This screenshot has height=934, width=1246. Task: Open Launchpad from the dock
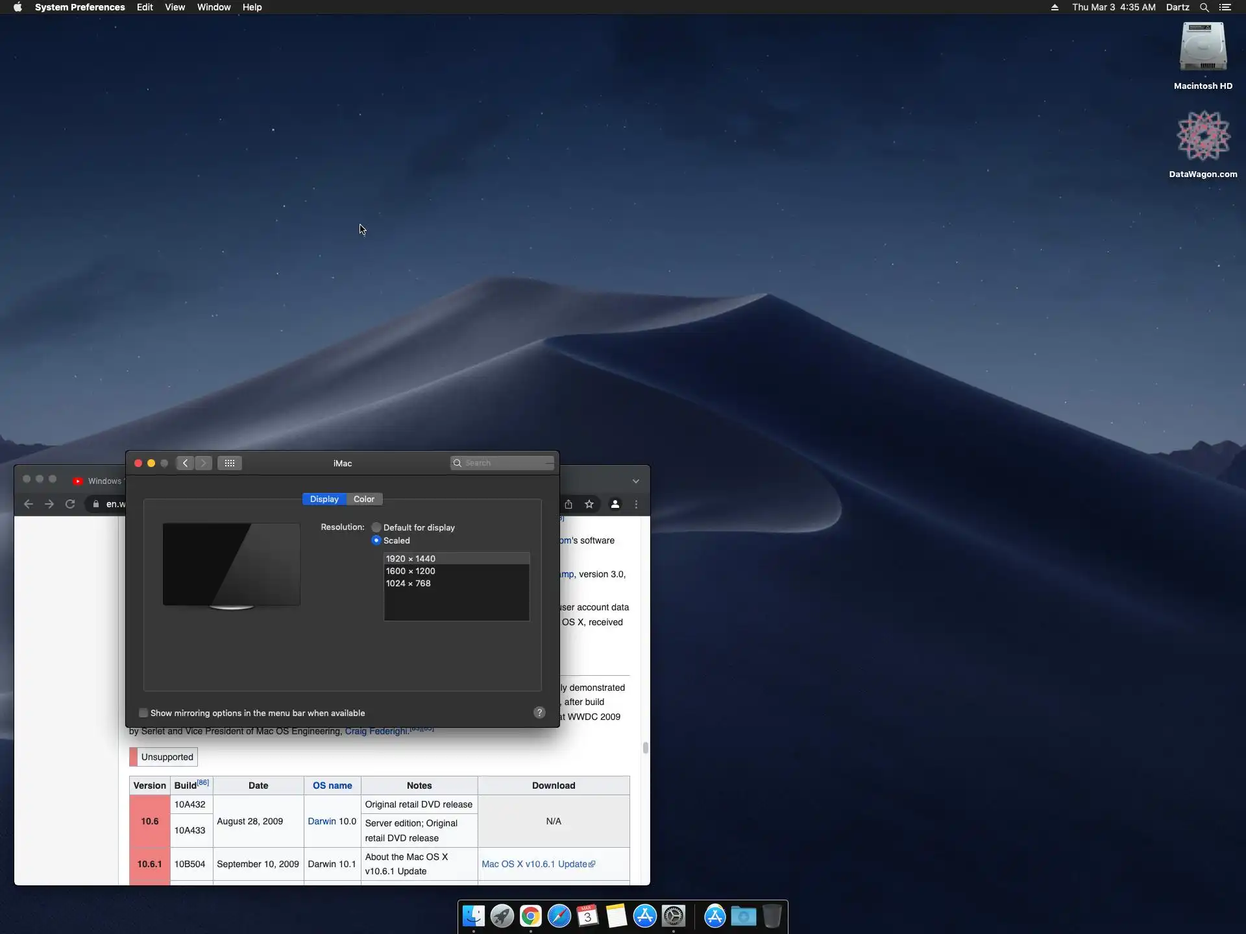pyautogui.click(x=502, y=916)
